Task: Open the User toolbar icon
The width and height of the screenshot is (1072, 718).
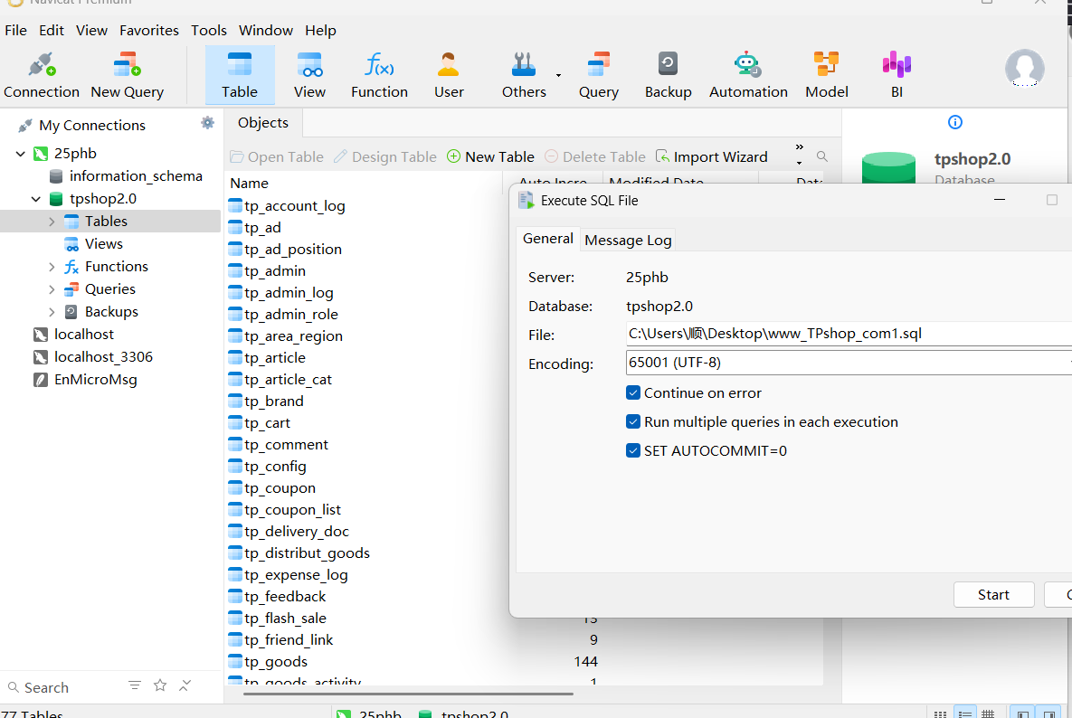Action: (449, 75)
